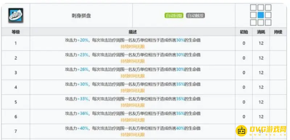Click the blue center tile of range grid
This screenshot has height=140, width=290.
click(261, 15)
